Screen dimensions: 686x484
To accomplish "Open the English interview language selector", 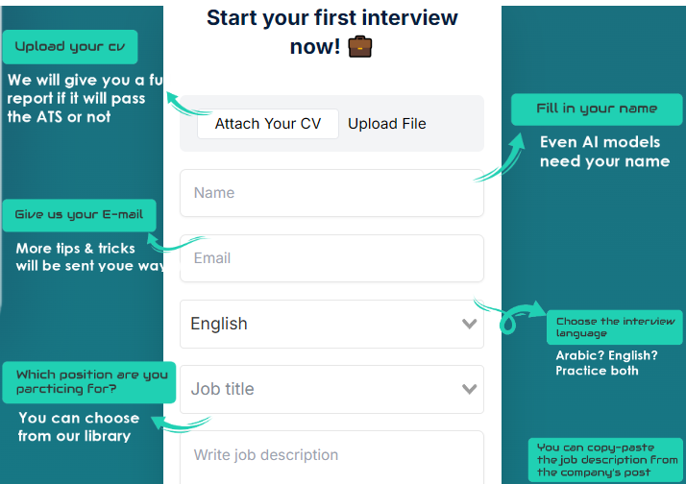I will pos(331,324).
